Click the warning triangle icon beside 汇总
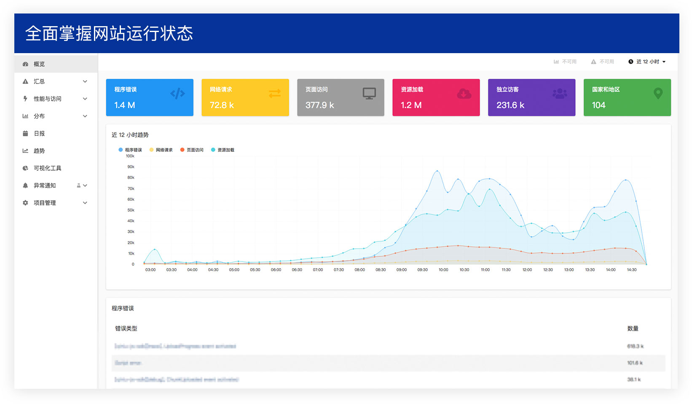Screen dimensions: 692x404 (25, 81)
